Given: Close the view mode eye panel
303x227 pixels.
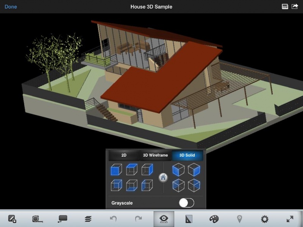Looking at the screenshot, I should pyautogui.click(x=164, y=219).
